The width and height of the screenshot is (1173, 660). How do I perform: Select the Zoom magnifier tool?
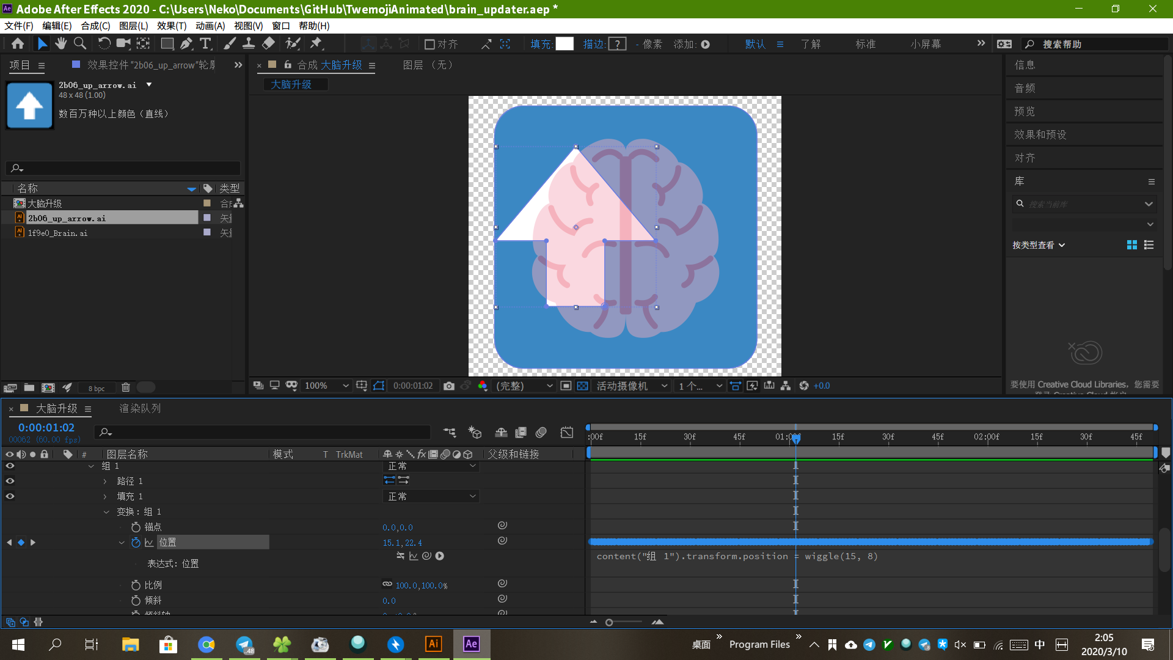[x=80, y=43]
